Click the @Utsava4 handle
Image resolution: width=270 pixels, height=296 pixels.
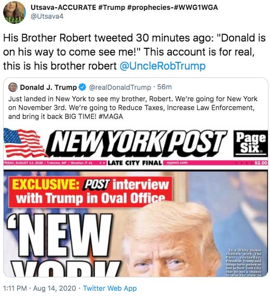tap(47, 17)
